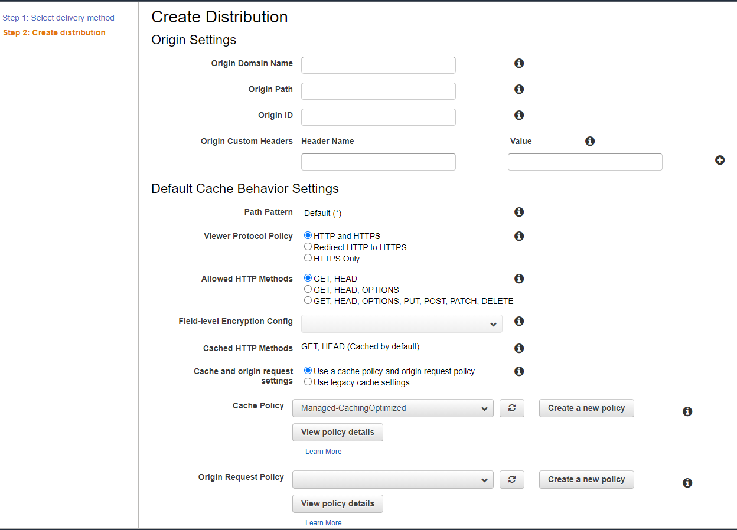This screenshot has width=737, height=530.
Task: Focus the Header Name input field
Action: click(379, 162)
